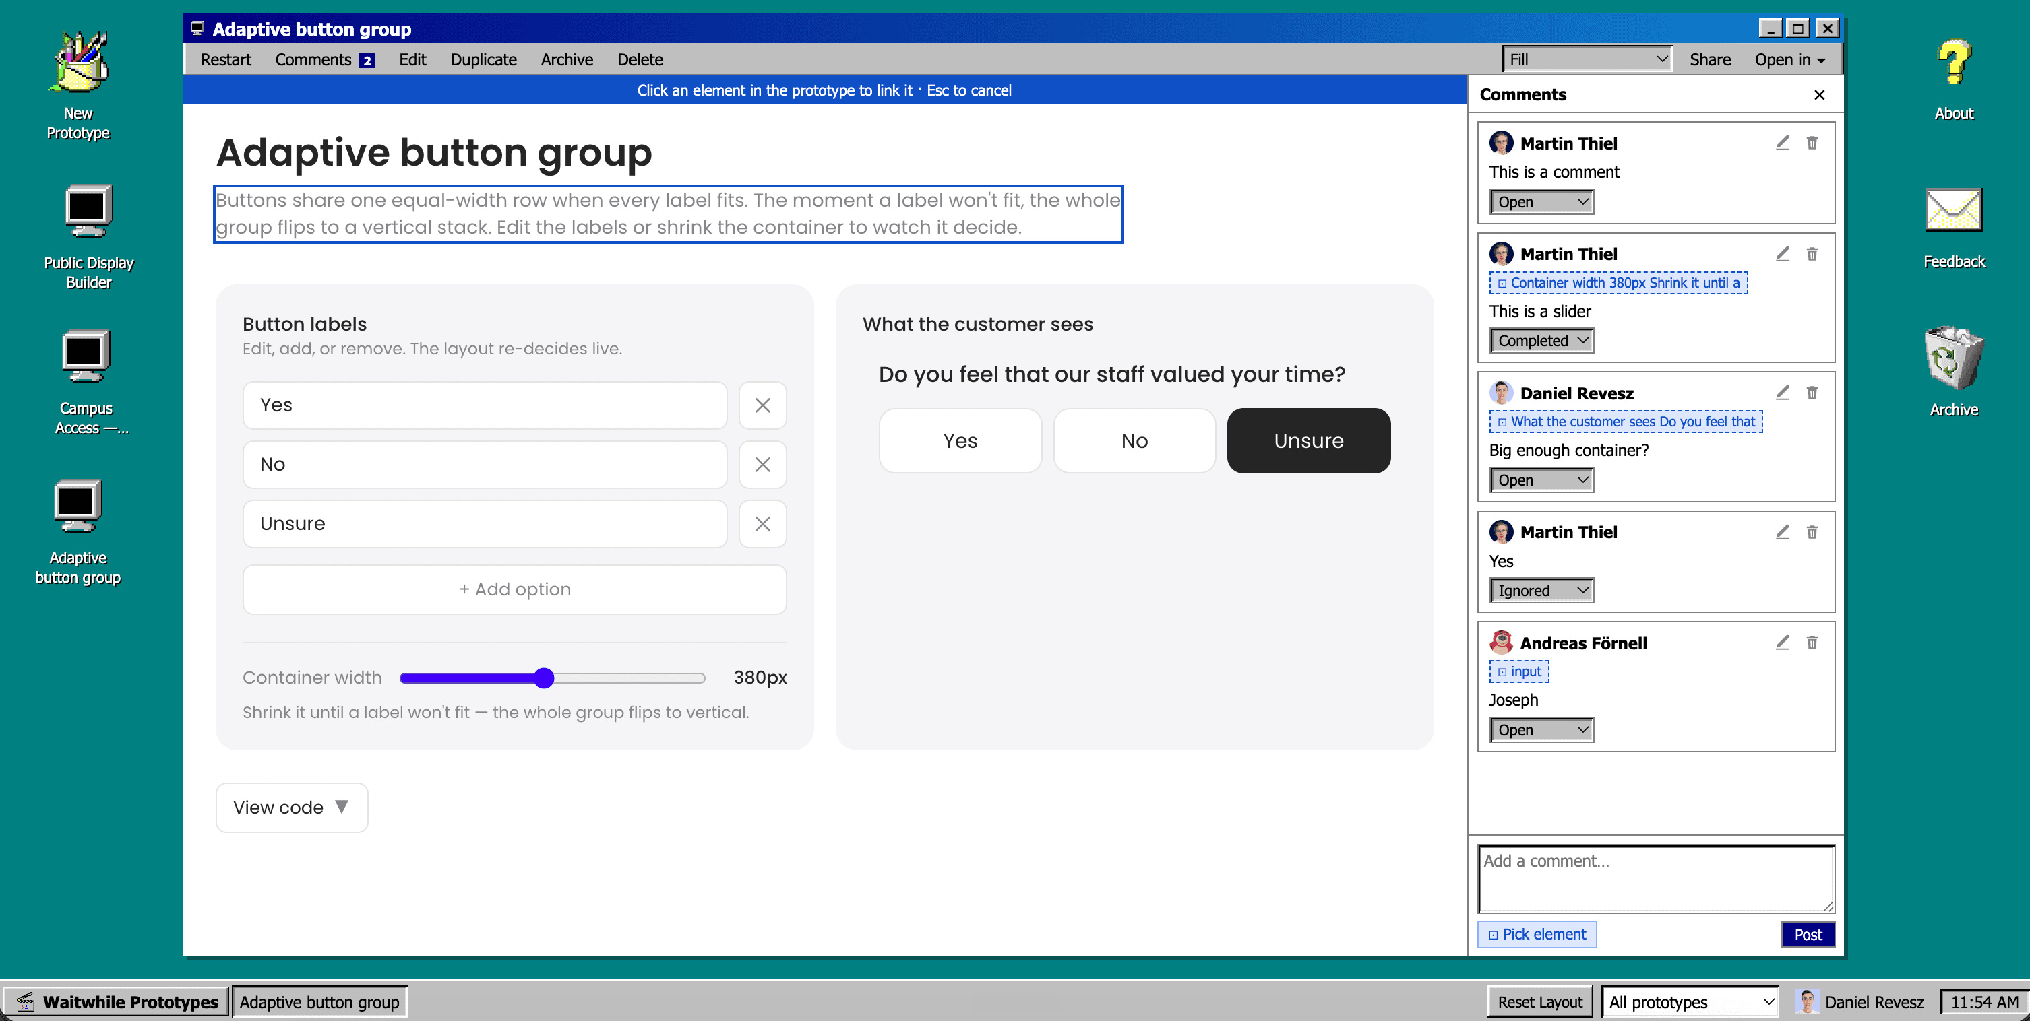Remove the 'No' button label
The width and height of the screenshot is (2030, 1021).
coord(762,465)
